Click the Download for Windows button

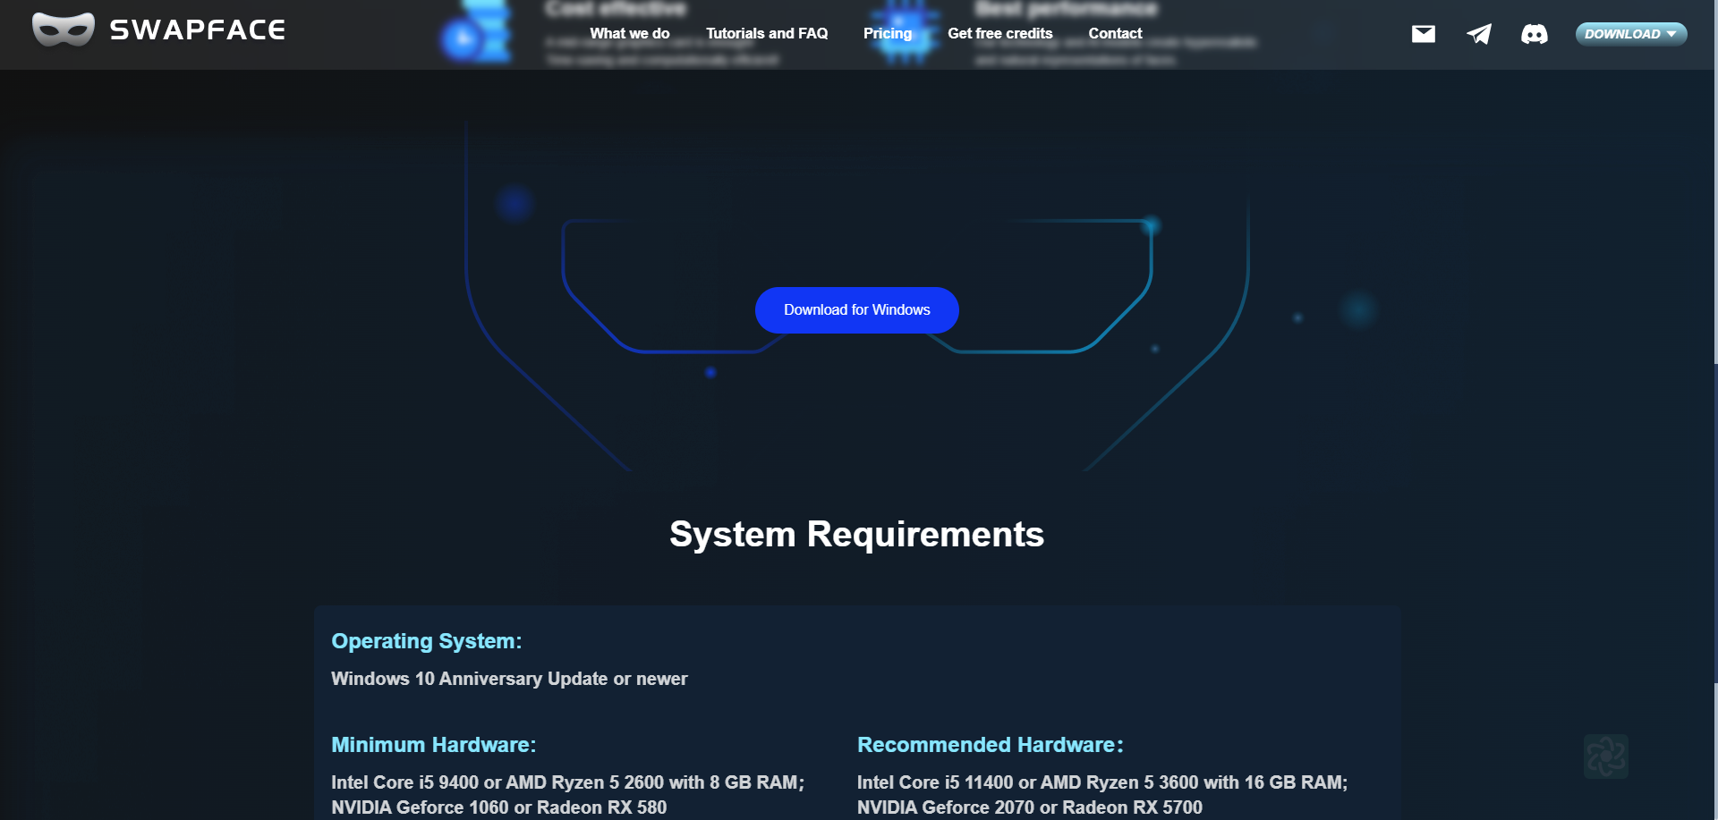(856, 310)
